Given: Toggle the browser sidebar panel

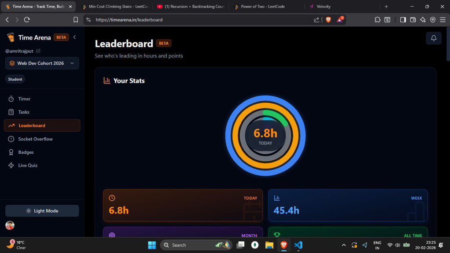Looking at the screenshot, I should click(x=403, y=19).
